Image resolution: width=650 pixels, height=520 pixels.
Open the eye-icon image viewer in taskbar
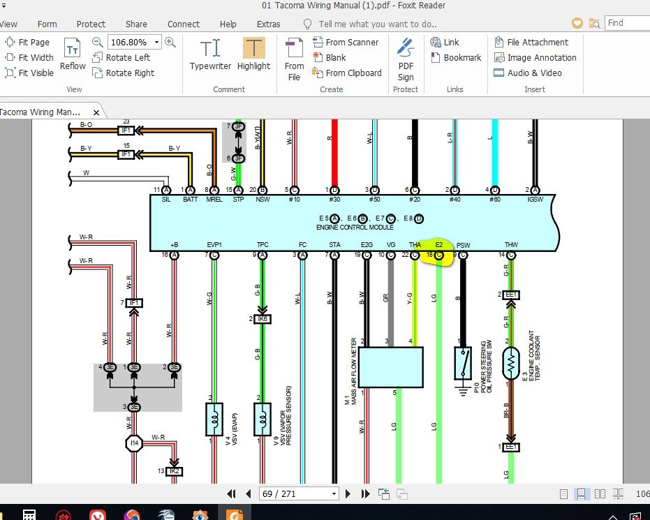point(200,514)
